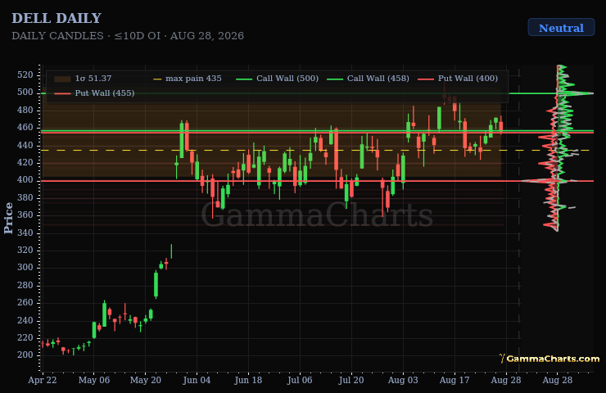Image resolution: width=606 pixels, height=393 pixels.
Task: Toggle the 1σ 51.37 legend entry
Action: (x=83, y=79)
